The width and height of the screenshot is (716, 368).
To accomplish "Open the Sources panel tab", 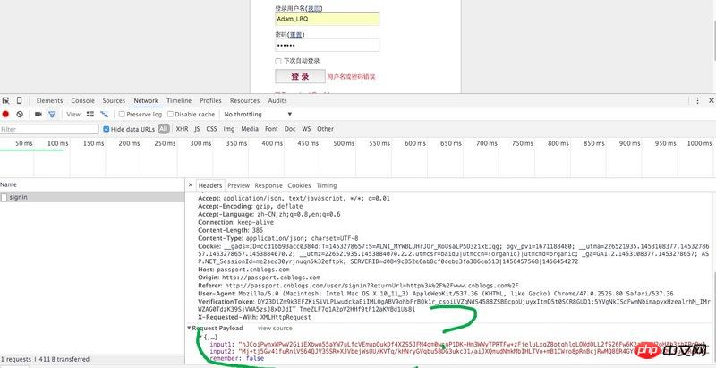I will (114, 100).
